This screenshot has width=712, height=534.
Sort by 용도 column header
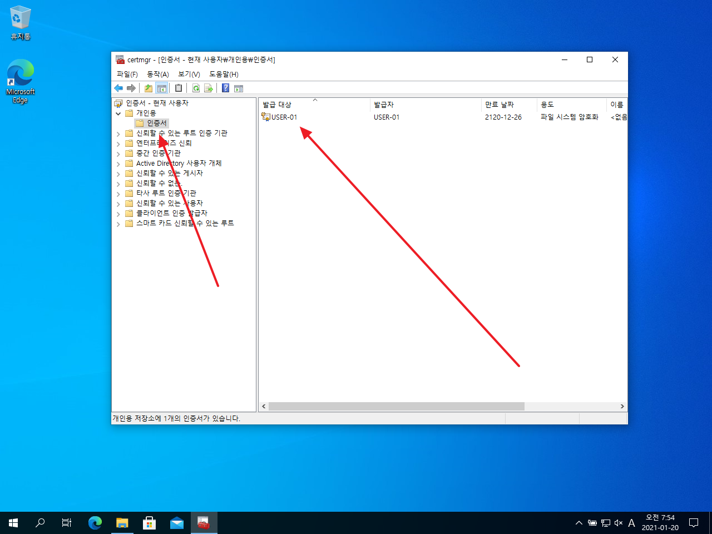click(571, 104)
